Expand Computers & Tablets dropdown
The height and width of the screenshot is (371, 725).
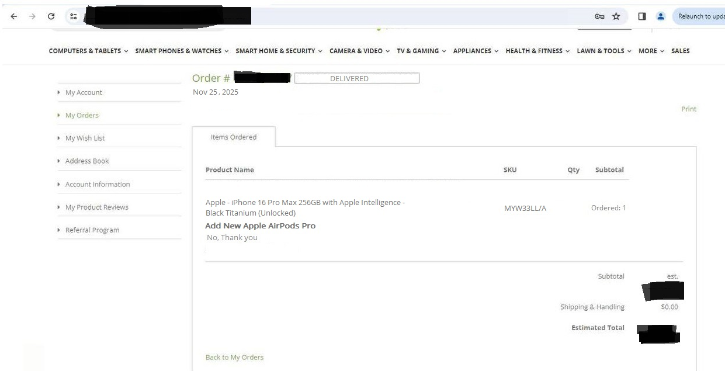[x=88, y=51]
